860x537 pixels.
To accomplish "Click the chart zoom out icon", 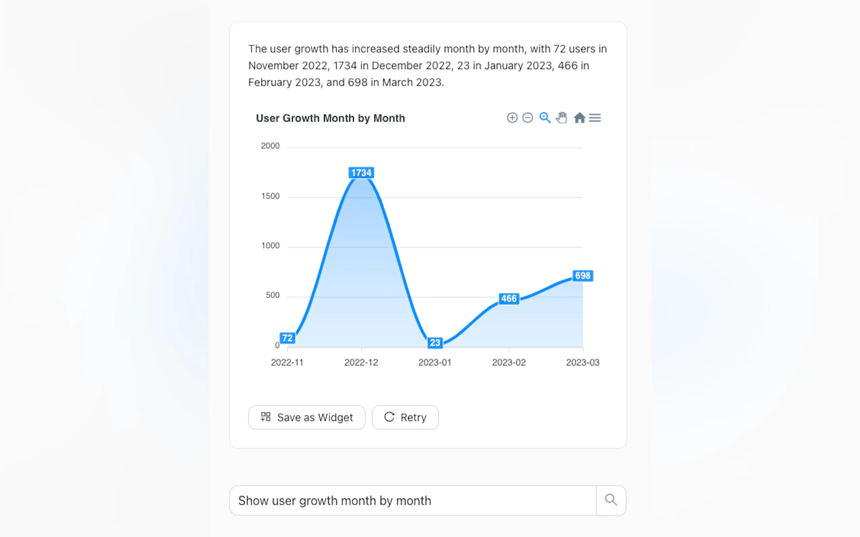I will (x=528, y=118).
